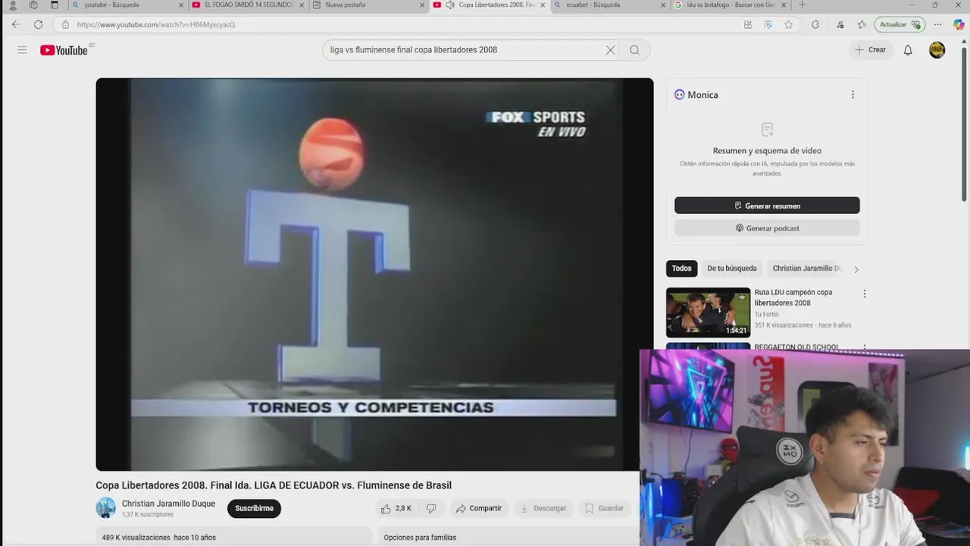The width and height of the screenshot is (970, 546).
Task: Click Generar resumen in Monica panel
Action: [x=767, y=206]
